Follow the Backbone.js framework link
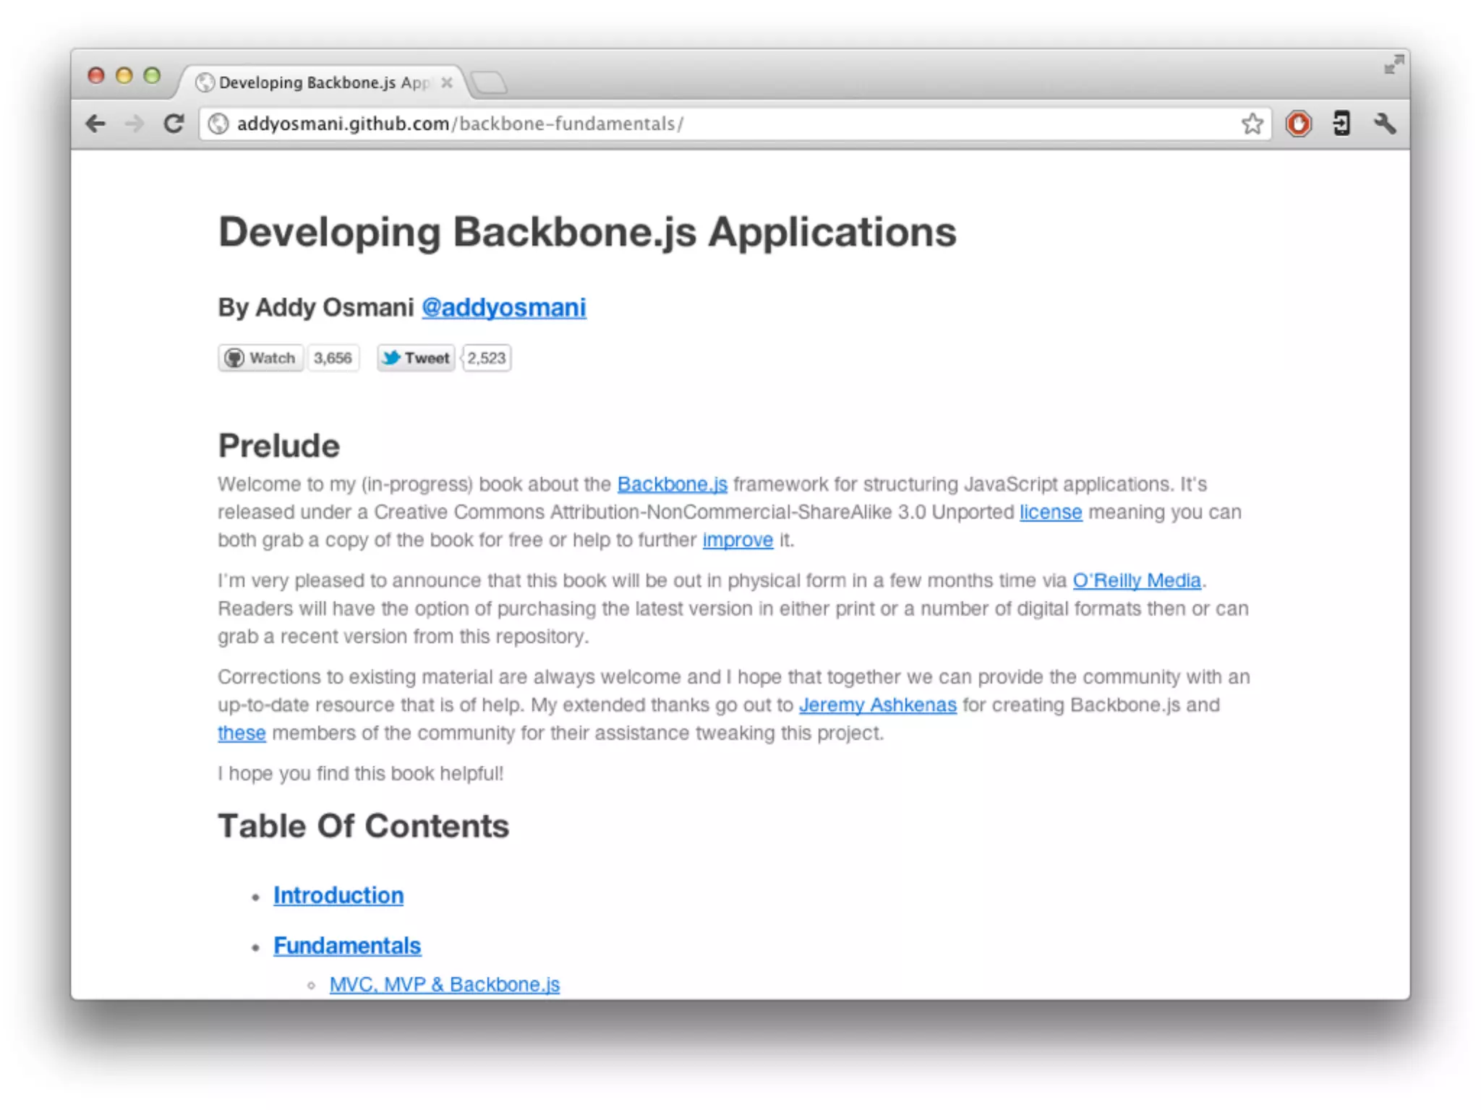Image resolution: width=1481 pixels, height=1110 pixels. [672, 484]
